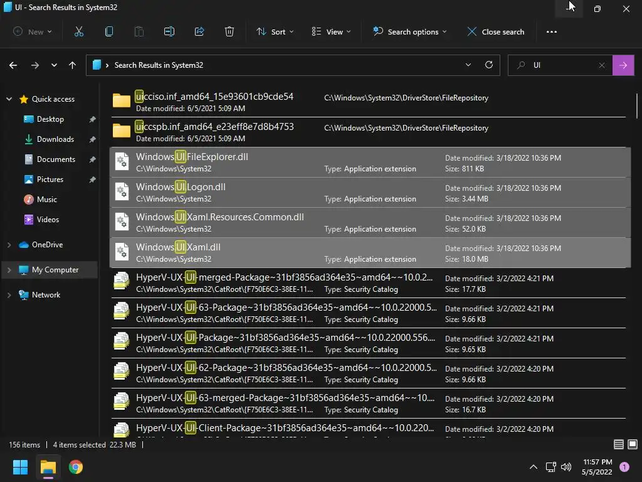Expand address bar history dropdown
Screen dimensions: 642x482
(x=468, y=65)
